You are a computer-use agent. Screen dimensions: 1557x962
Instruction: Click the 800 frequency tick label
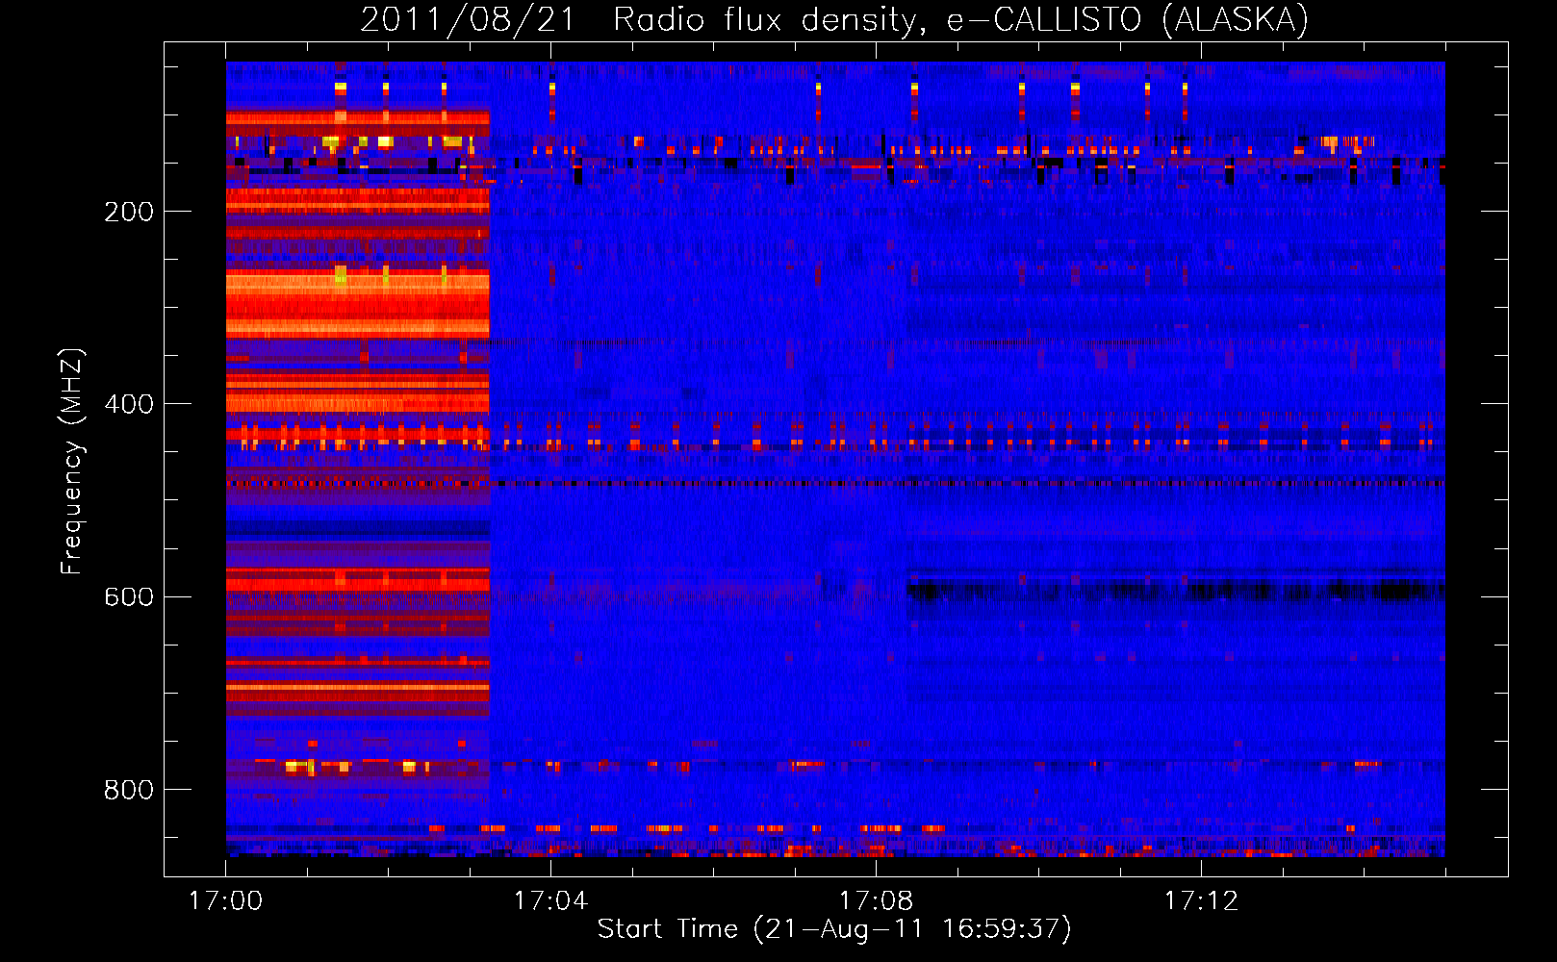click(x=129, y=790)
